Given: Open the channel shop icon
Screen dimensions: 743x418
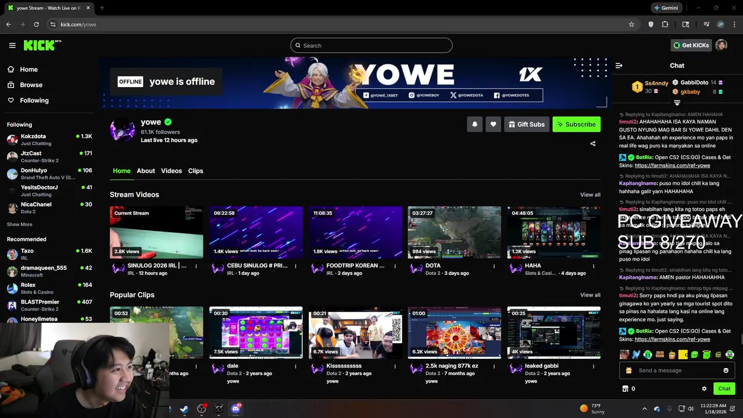Looking at the screenshot, I should pyautogui.click(x=625, y=388).
